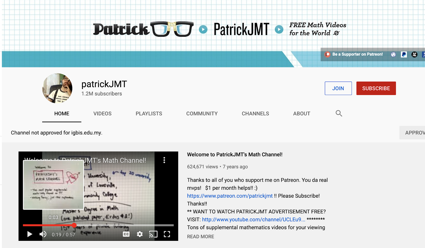
Task: Open the video three-dot more options menu
Action: click(164, 160)
